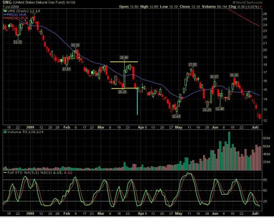This screenshot has width=274, height=218.
Task: Click the May label on price chart date axis
Action: 178,128
